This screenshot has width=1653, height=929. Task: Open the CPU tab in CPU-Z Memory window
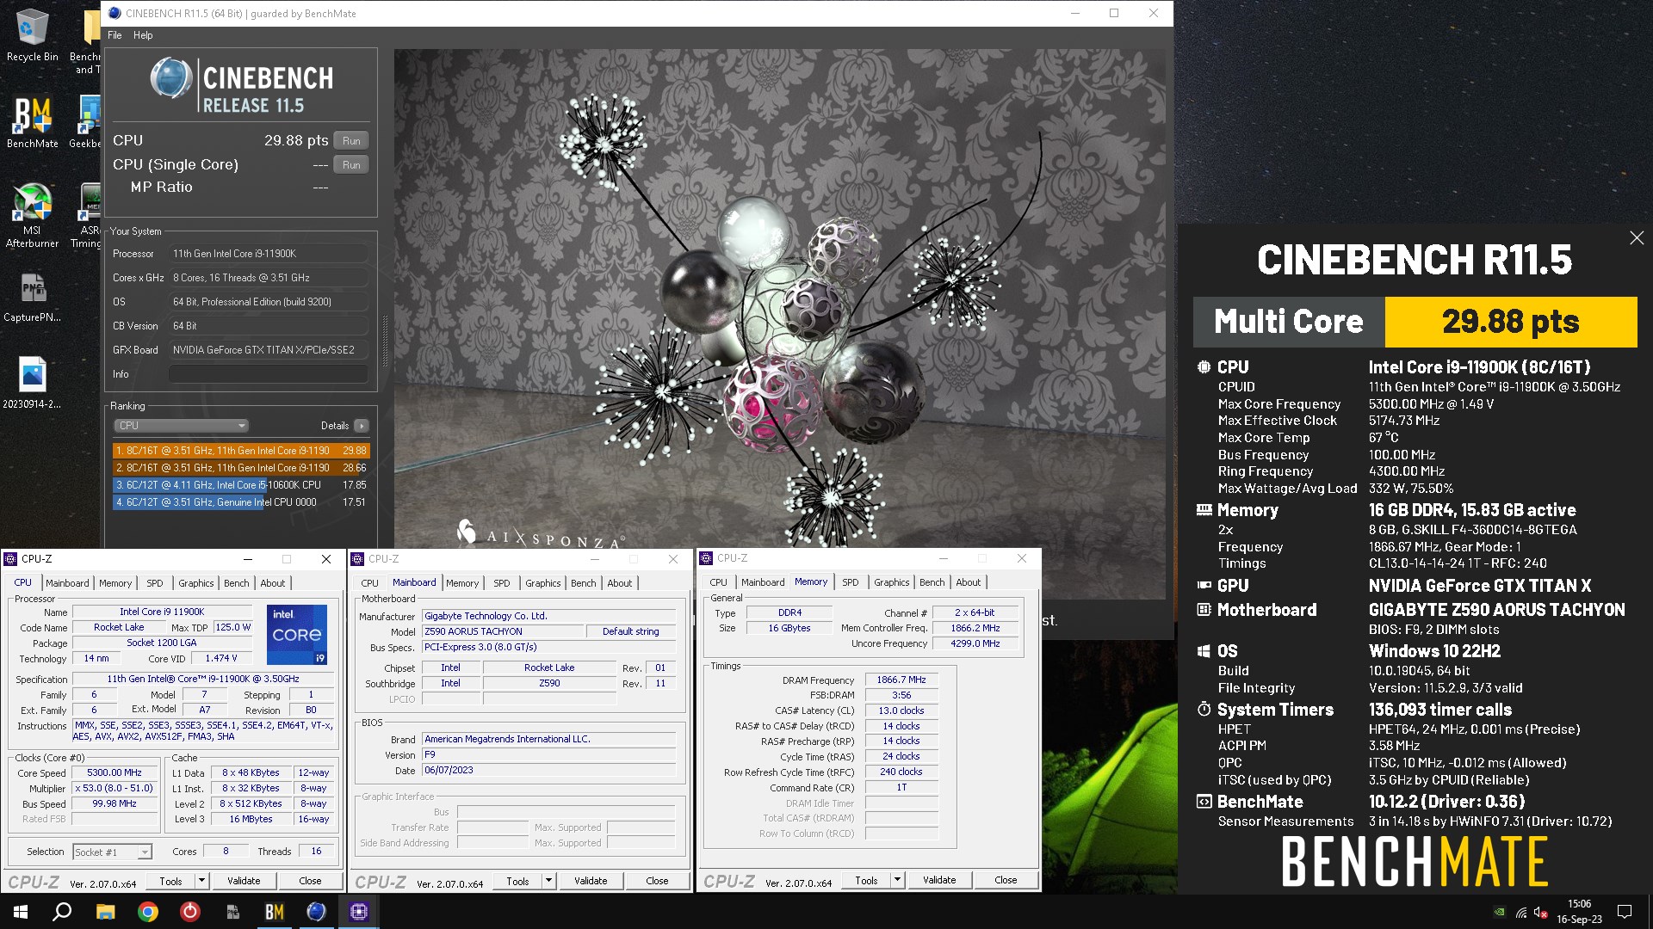pyautogui.click(x=719, y=583)
